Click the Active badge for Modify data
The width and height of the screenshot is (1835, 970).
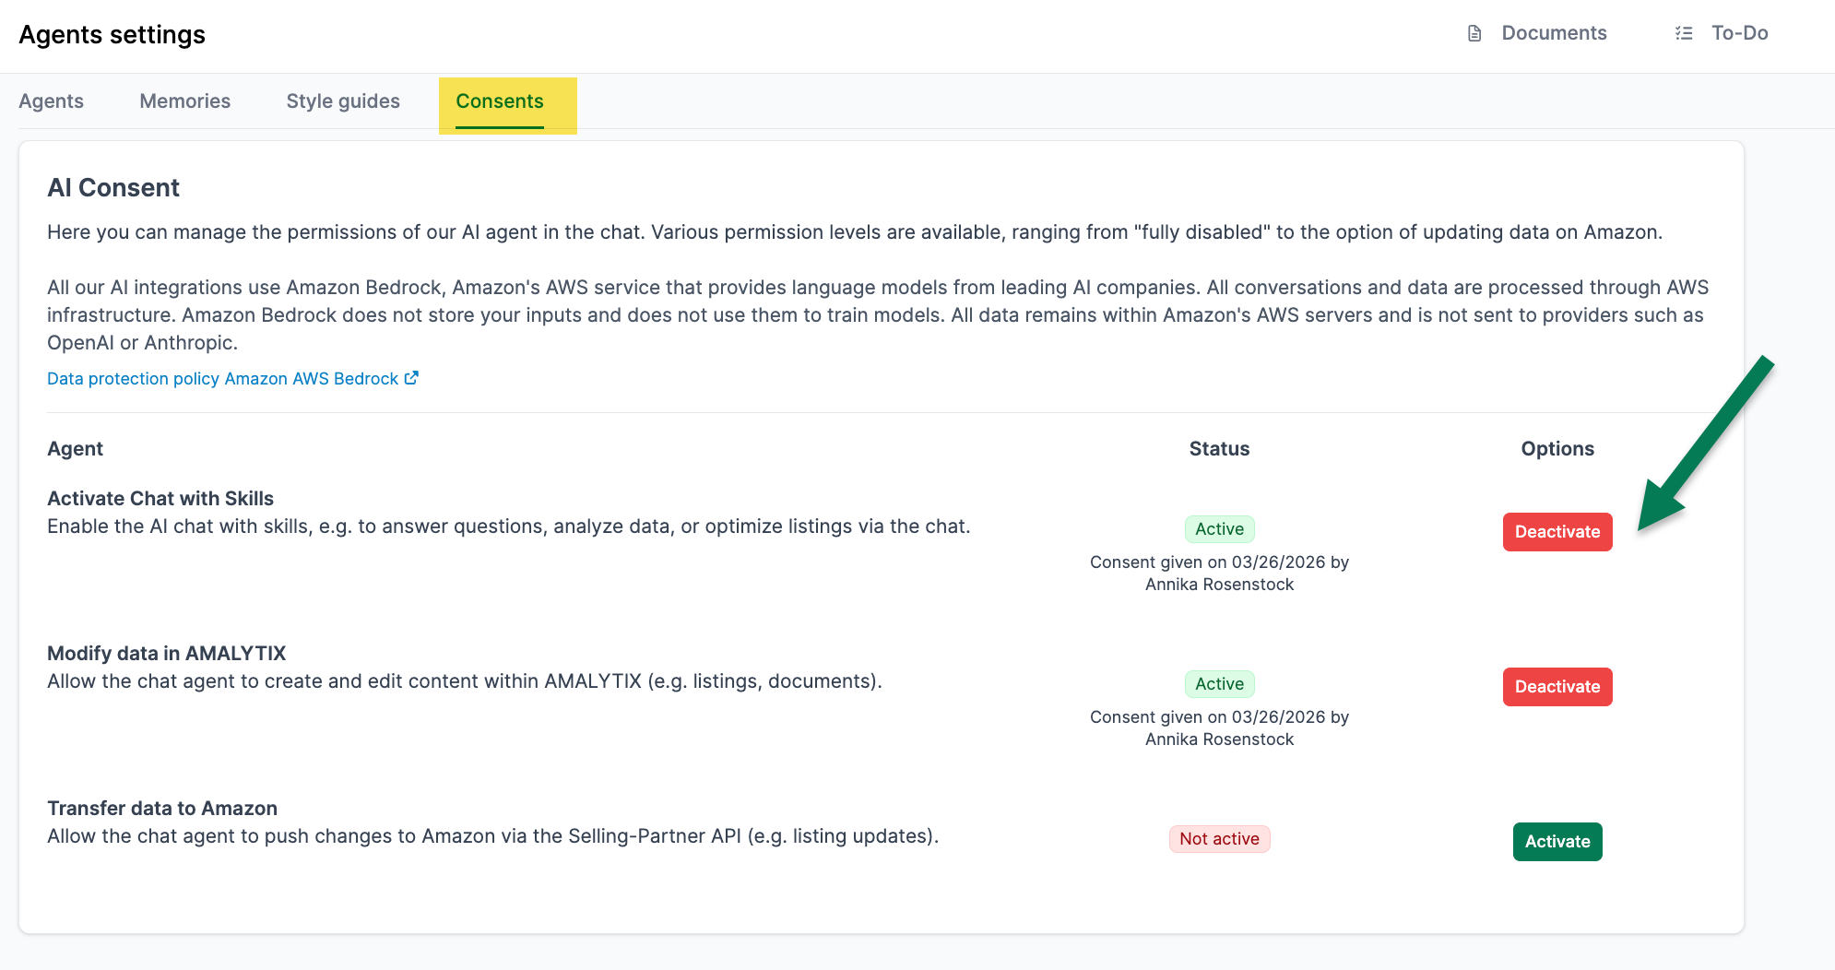[x=1219, y=684]
